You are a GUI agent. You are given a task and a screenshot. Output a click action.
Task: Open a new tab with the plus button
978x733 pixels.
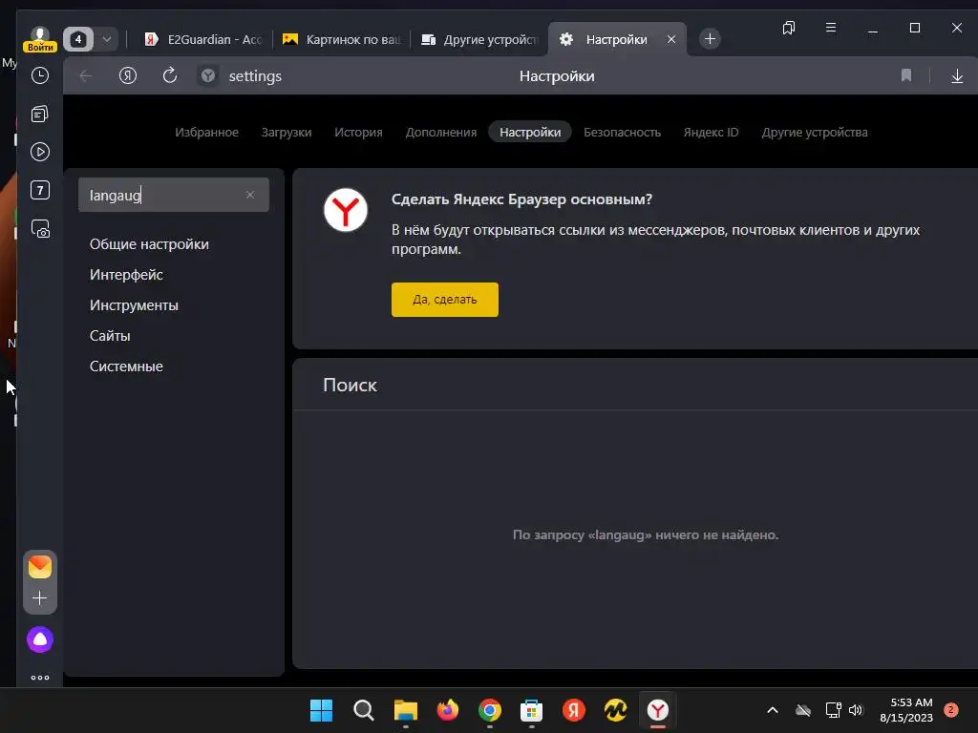pyautogui.click(x=710, y=39)
